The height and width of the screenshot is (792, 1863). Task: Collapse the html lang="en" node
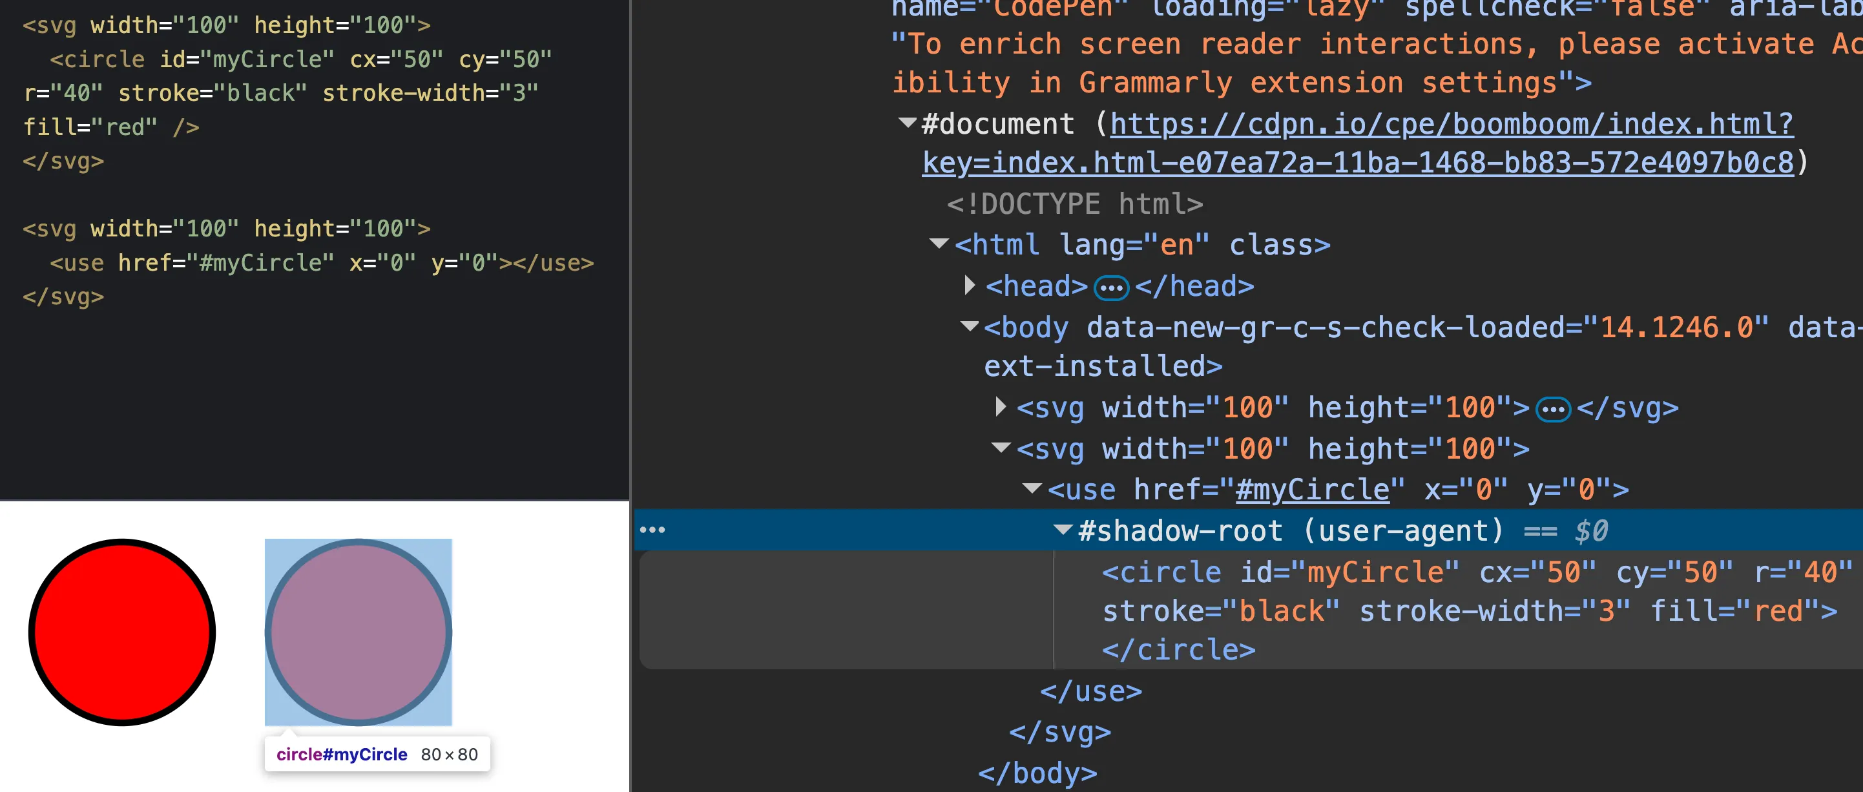pyautogui.click(x=939, y=244)
